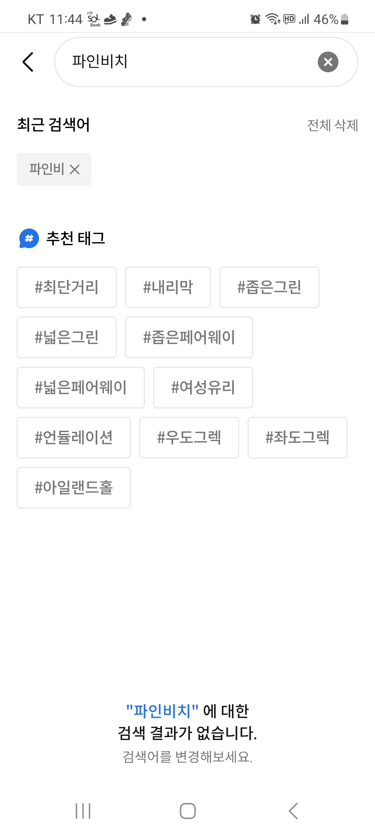Select the #최단거리 tag
This screenshot has width=375, height=835.
tap(67, 287)
